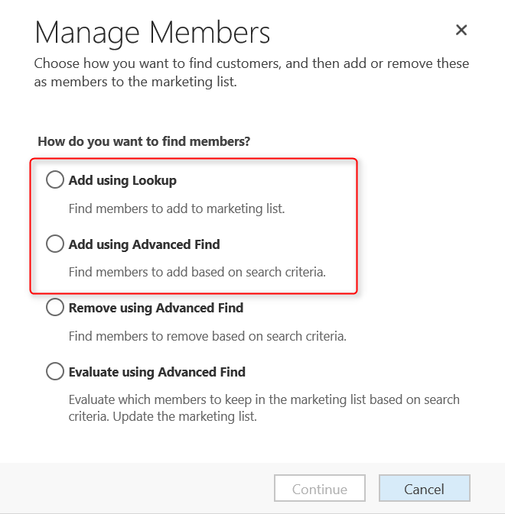Click 'Find members to remove based on search criteria' text
Viewport: 505px width, 514px height.
coord(207,335)
